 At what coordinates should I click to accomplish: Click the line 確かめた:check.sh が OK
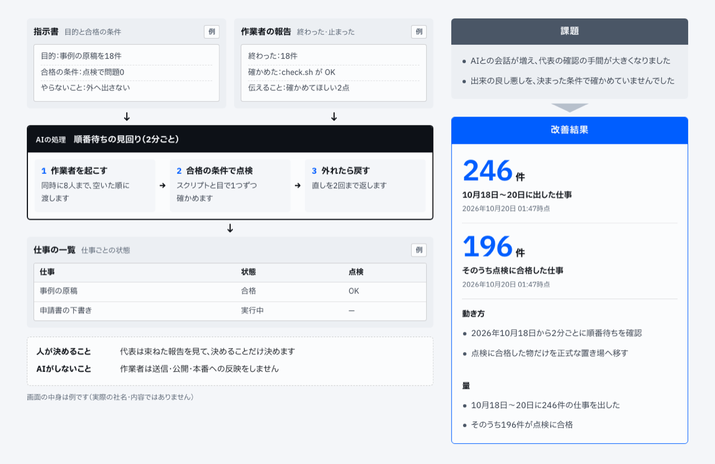coord(292,72)
